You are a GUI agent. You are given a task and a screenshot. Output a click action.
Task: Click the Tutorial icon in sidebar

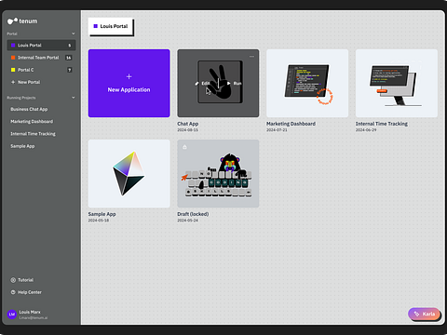13,280
